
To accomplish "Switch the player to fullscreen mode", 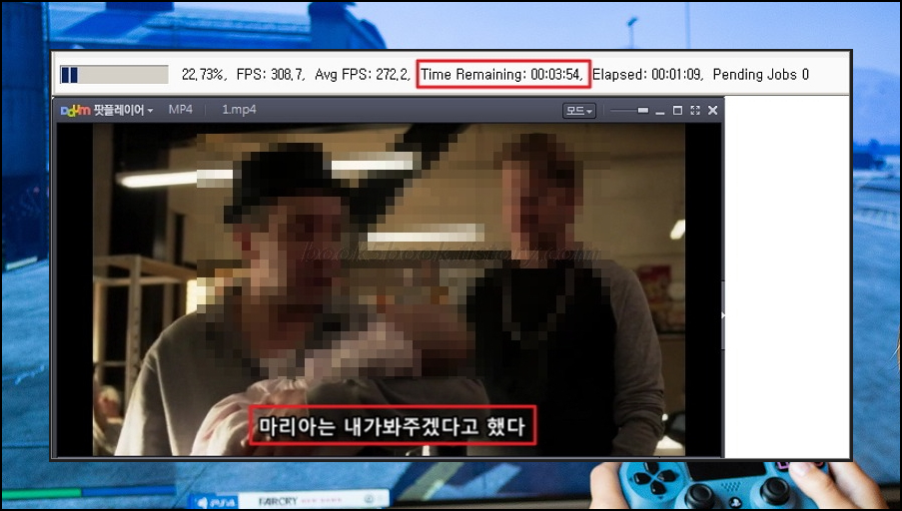I will click(695, 111).
